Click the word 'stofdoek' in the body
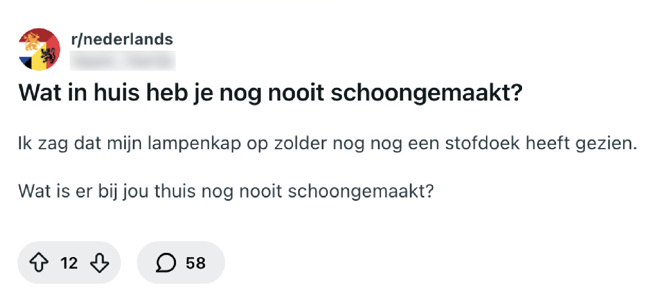 (x=482, y=144)
